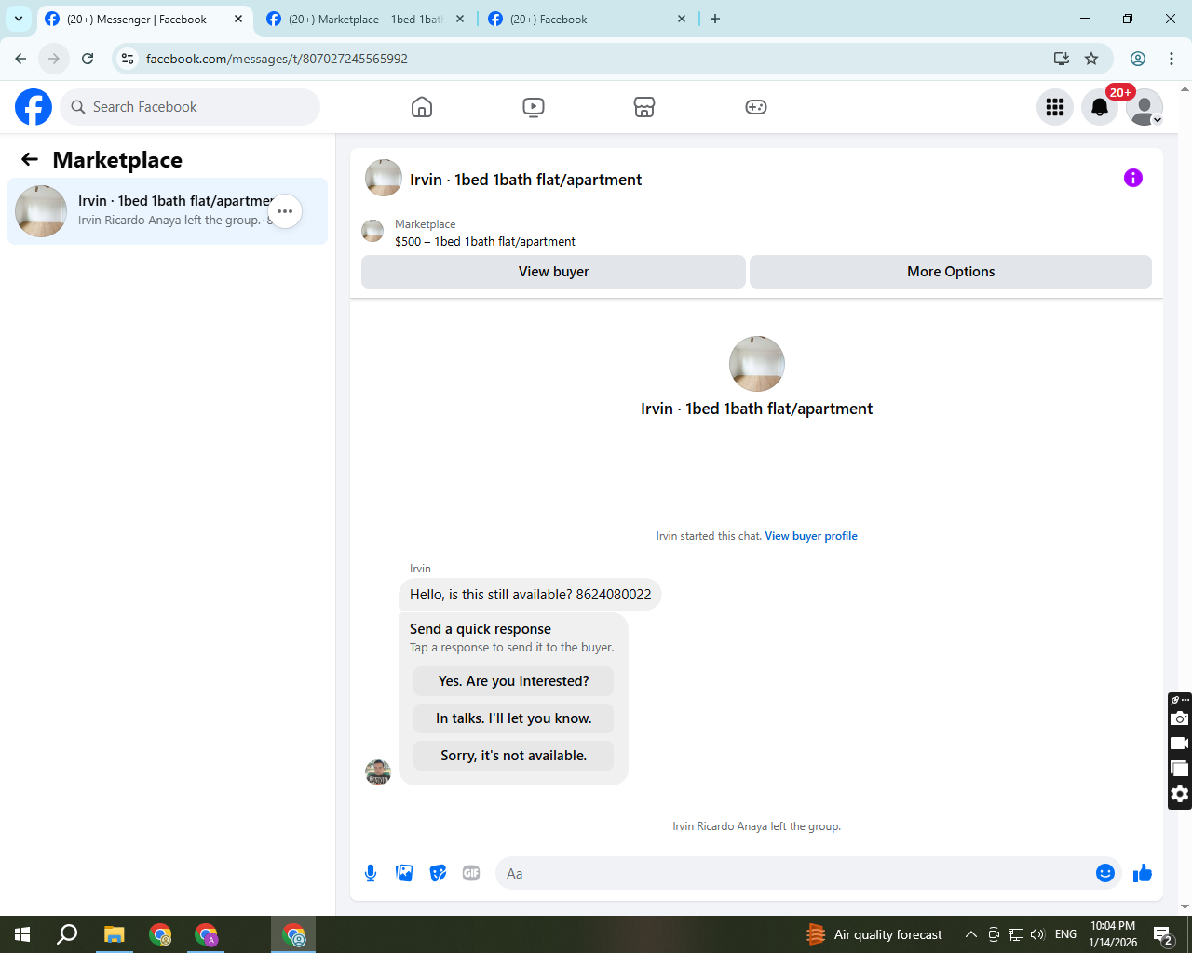The width and height of the screenshot is (1192, 953).
Task: Record a voice clip
Action: tap(371, 873)
